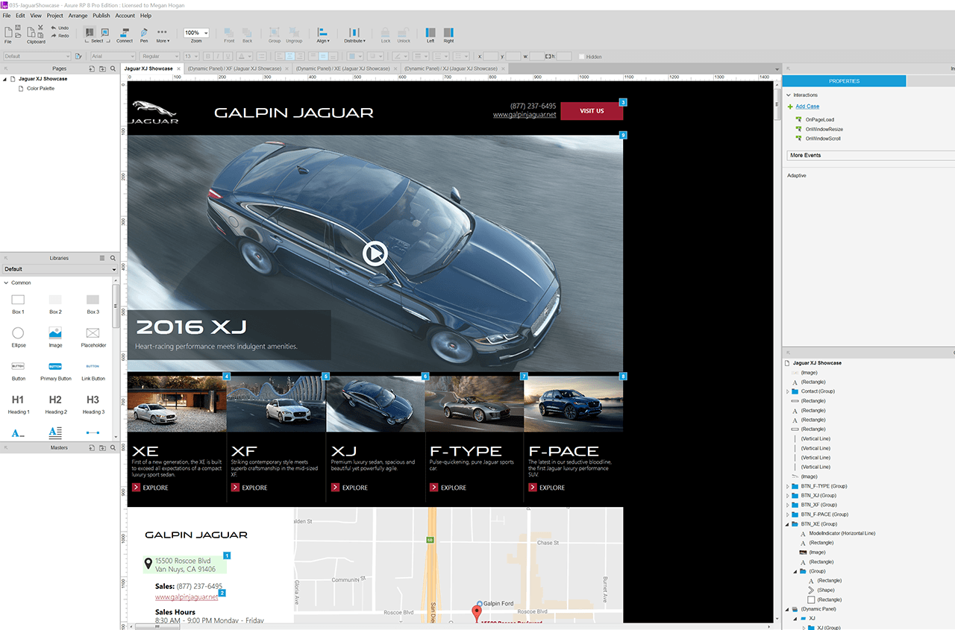Pick the Box 1 widget
Image resolution: width=955 pixels, height=630 pixels.
coord(18,303)
